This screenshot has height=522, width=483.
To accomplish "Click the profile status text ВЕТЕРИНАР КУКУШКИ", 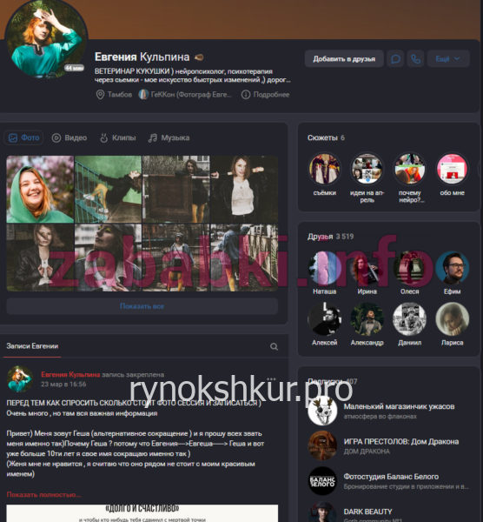I will click(x=193, y=76).
